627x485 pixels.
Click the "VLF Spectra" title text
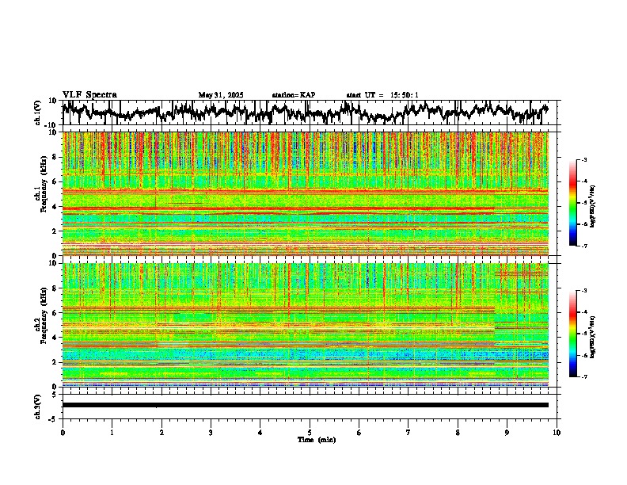click(89, 95)
